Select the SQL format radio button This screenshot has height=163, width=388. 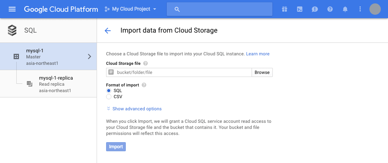coord(109,91)
